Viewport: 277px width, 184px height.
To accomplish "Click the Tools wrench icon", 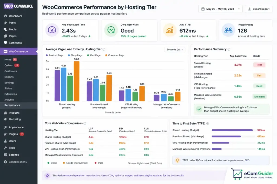I will tap(5, 148).
